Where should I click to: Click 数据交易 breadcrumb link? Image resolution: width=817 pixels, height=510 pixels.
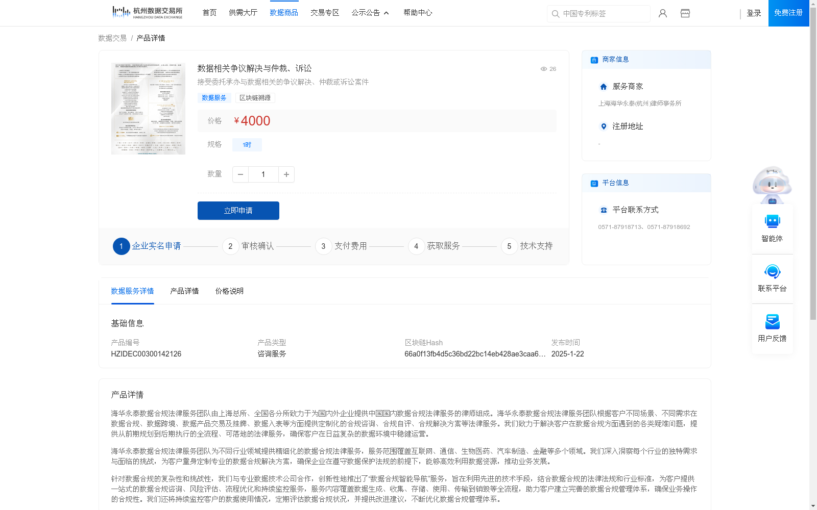click(x=112, y=38)
